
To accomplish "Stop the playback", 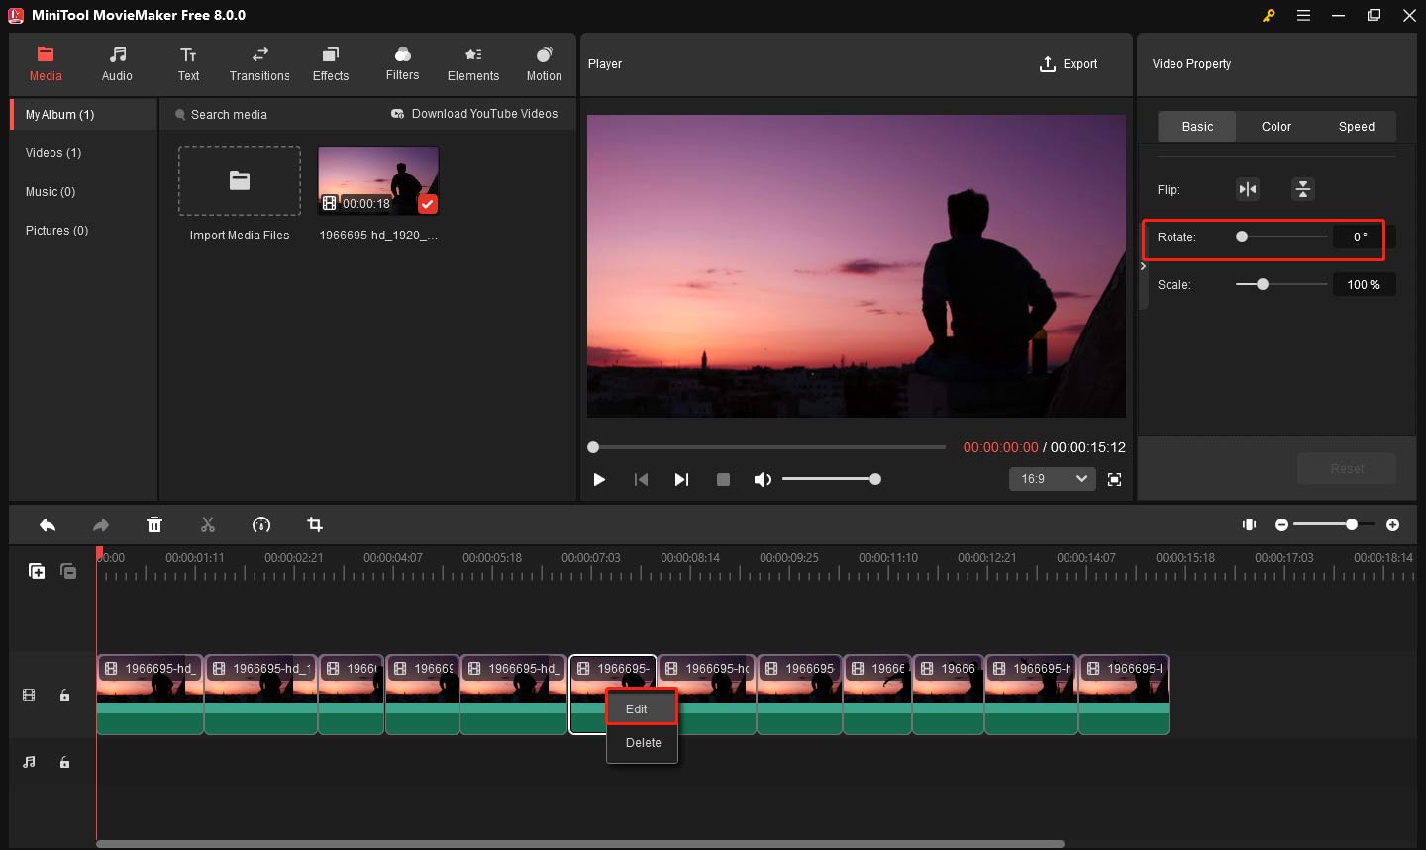I will tap(723, 479).
